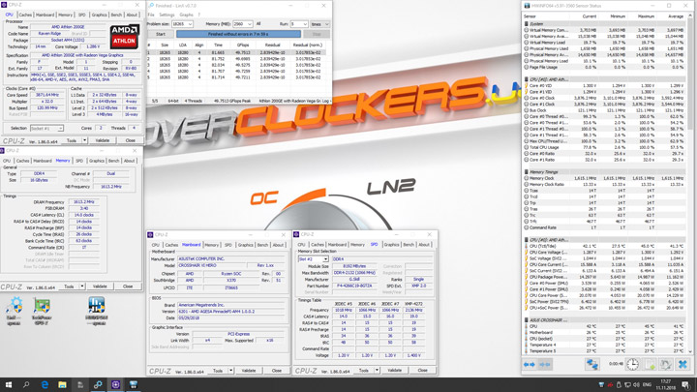Click the USB safely-remove tray icon
This screenshot has height=392, width=697.
[619, 385]
